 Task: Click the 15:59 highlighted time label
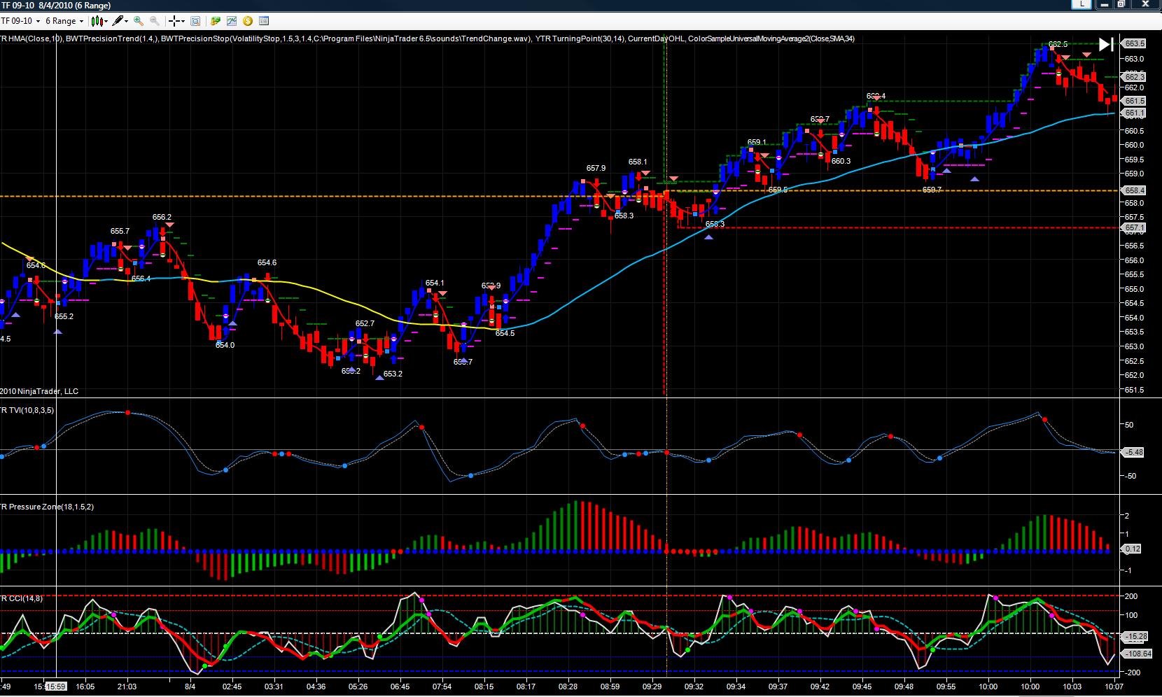coord(55,688)
